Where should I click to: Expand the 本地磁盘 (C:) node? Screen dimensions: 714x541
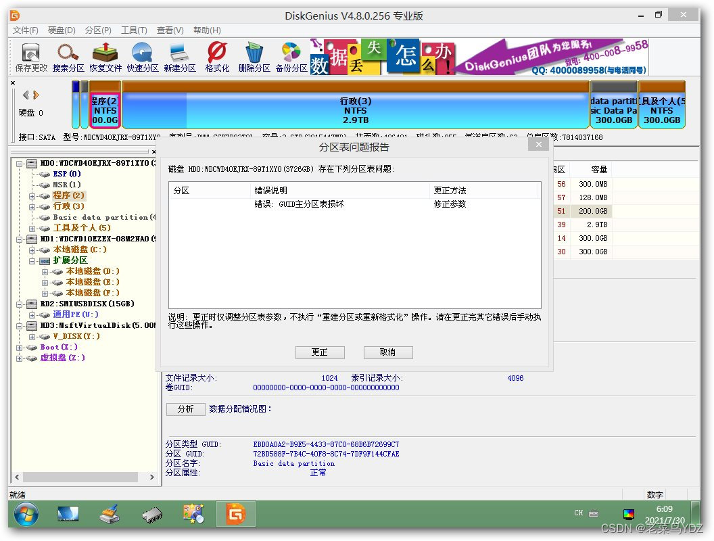point(32,250)
